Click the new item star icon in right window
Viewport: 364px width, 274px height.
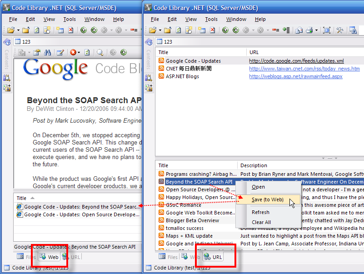189,30
